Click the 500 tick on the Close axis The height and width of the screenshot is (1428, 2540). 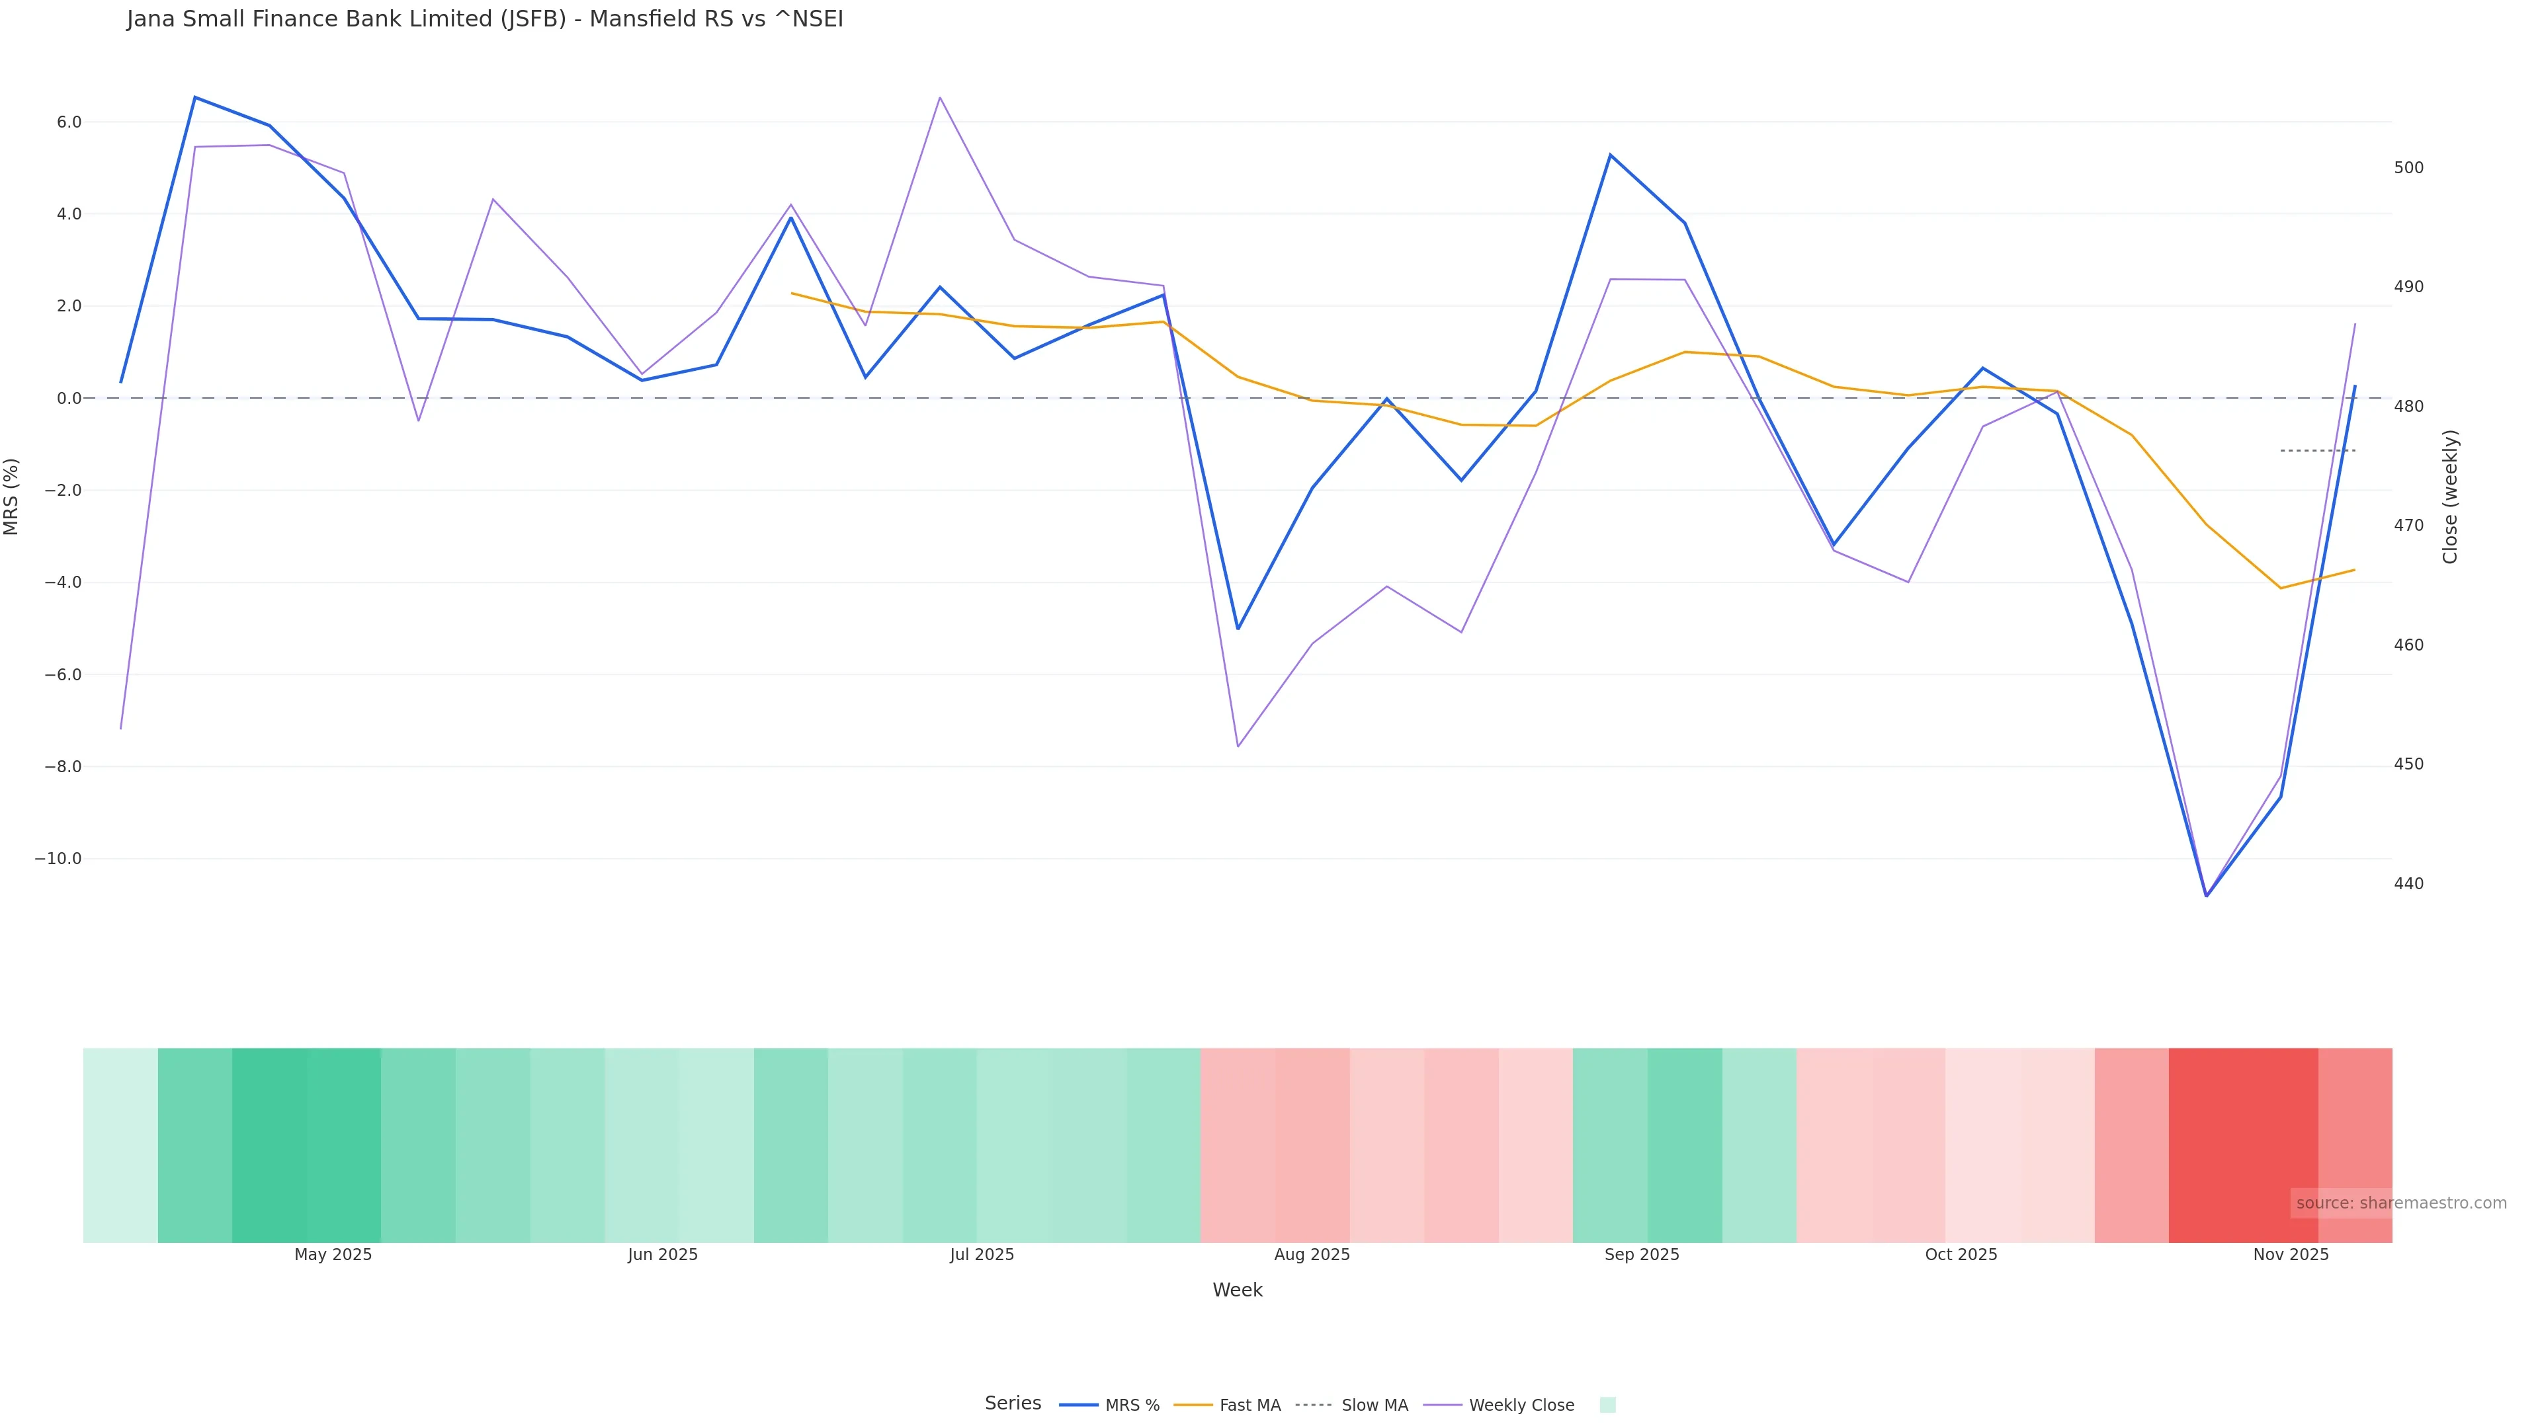pyautogui.click(x=2408, y=167)
